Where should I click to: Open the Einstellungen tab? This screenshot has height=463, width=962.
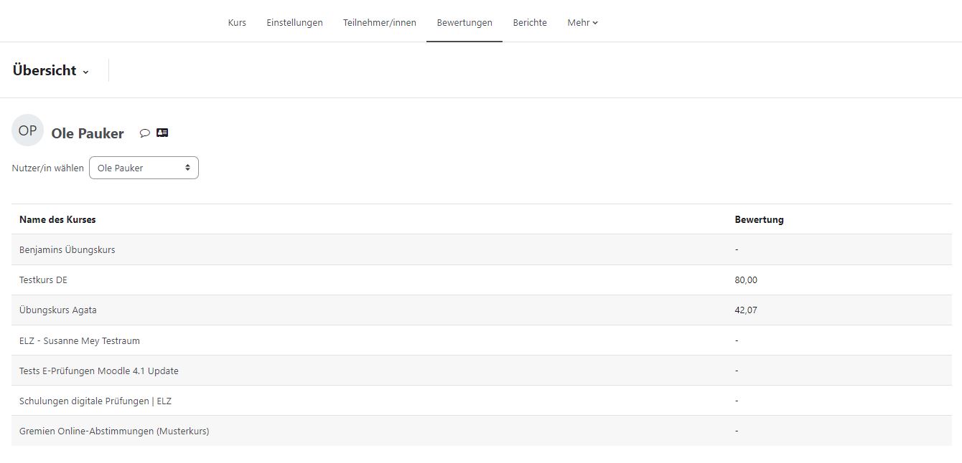294,23
